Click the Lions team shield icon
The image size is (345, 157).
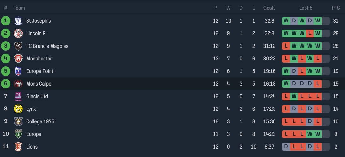point(18,147)
